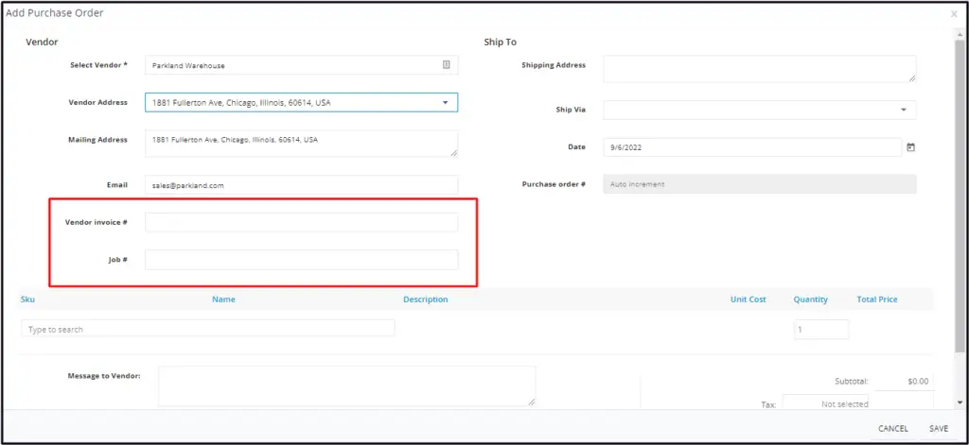Click the Subtotal $0.00 value
Screen dimensions: 969x445
[x=918, y=382]
